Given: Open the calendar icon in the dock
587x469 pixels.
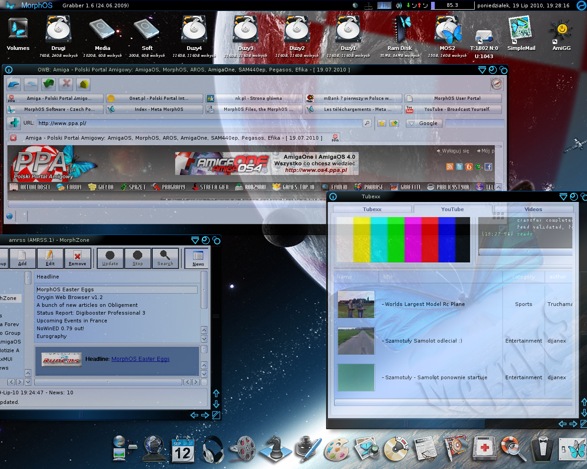Looking at the screenshot, I should pos(183,450).
